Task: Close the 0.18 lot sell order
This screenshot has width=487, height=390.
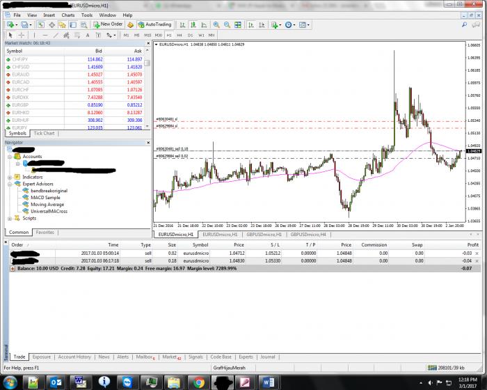Action: 477,261
